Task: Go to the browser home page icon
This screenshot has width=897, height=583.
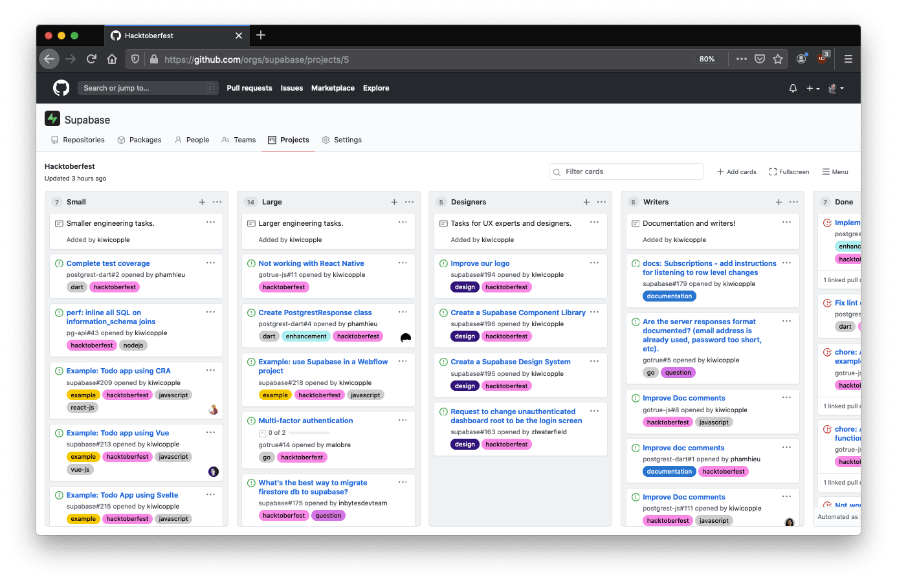Action: tap(112, 59)
